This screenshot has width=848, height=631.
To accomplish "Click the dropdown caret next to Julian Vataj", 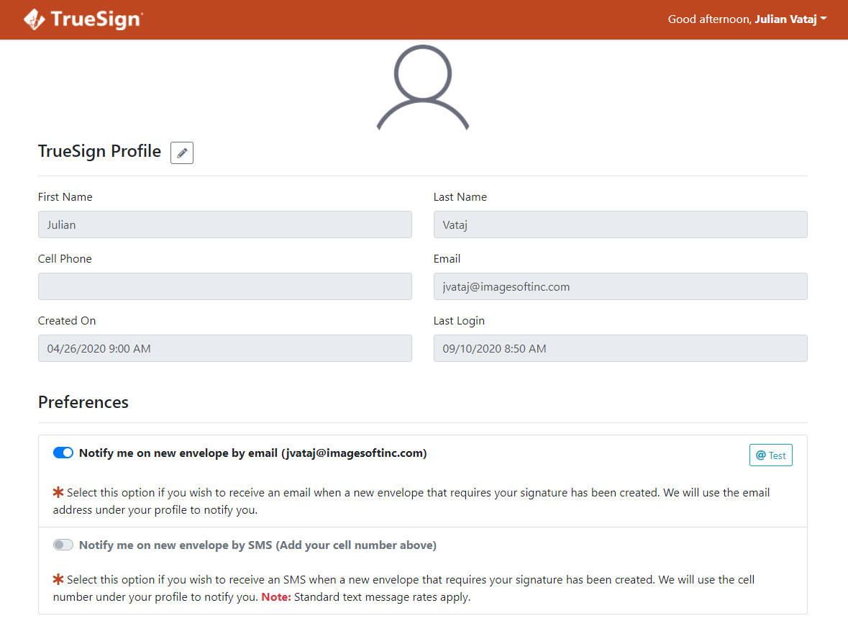I will (x=824, y=19).
